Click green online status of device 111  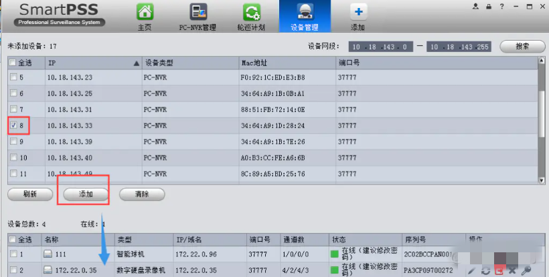pyautogui.click(x=334, y=254)
